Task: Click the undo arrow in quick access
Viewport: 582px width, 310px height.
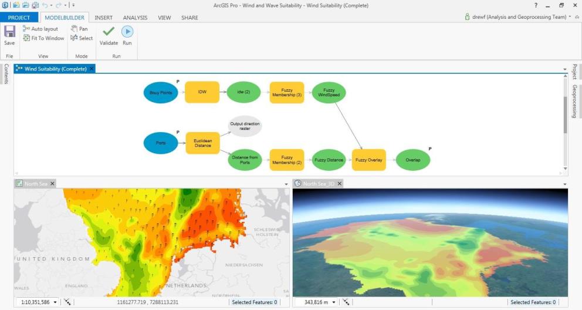Action: (x=45, y=5)
